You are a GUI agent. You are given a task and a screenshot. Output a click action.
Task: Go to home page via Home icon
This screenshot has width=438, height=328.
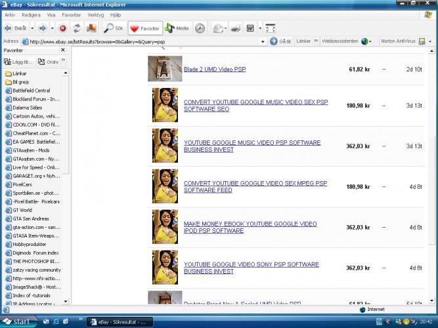click(91, 28)
